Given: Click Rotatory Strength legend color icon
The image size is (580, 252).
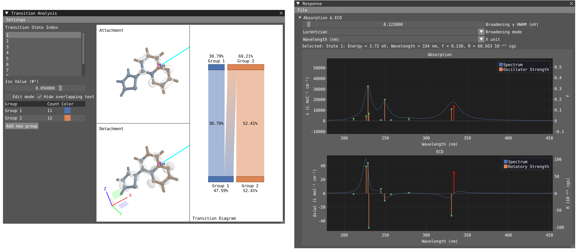Looking at the screenshot, I should pos(505,166).
